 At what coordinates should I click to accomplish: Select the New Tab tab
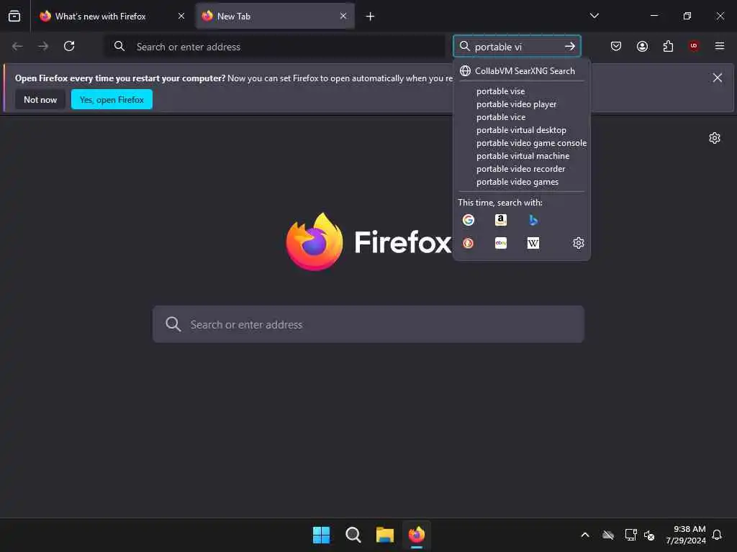click(x=275, y=16)
